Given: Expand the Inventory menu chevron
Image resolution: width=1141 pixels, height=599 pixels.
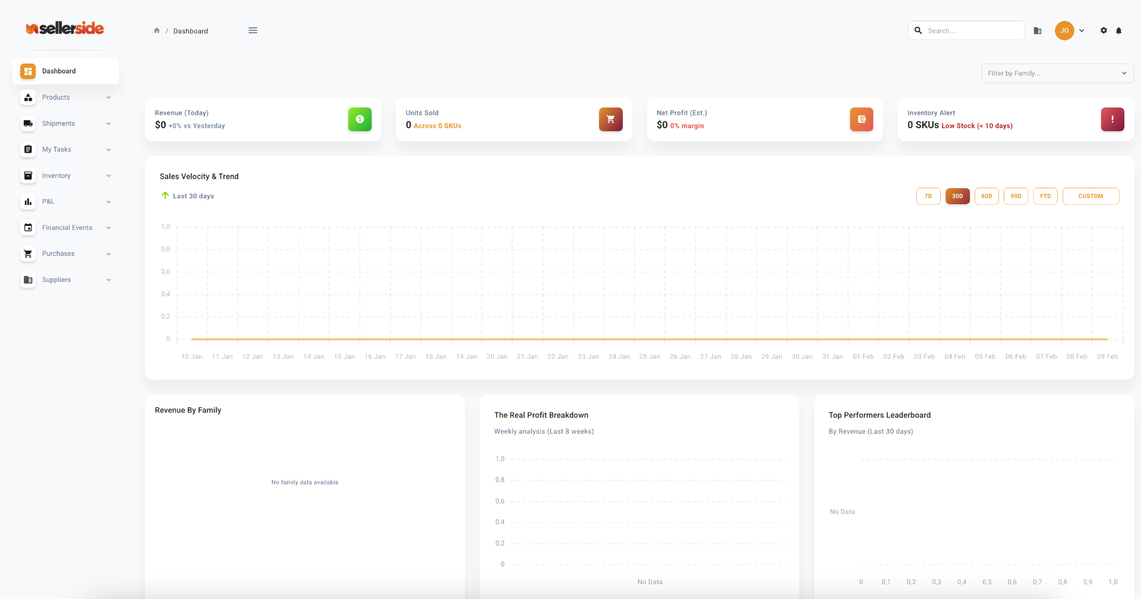Looking at the screenshot, I should pos(109,176).
